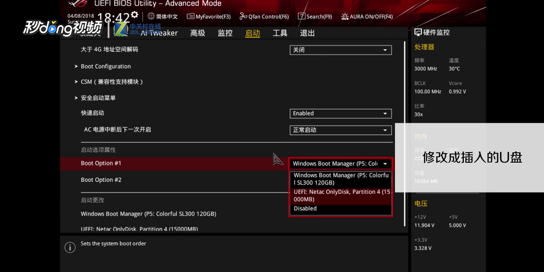Open Search(F9)
Viewport: 544px width, 272px height.
coord(315,16)
